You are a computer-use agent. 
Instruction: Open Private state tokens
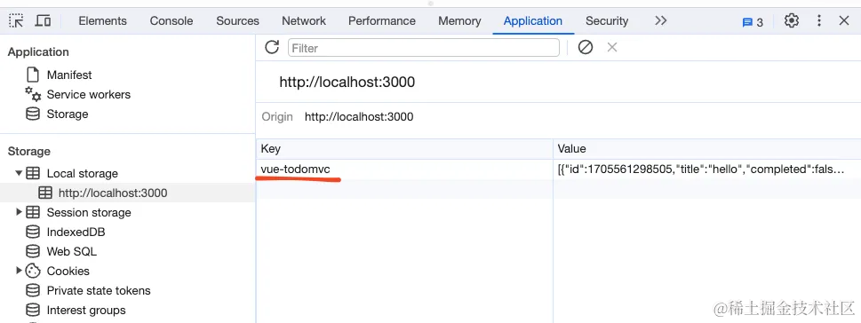point(99,291)
